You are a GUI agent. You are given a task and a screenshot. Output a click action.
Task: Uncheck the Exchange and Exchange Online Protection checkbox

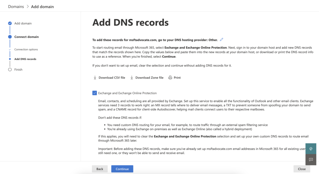95,93
